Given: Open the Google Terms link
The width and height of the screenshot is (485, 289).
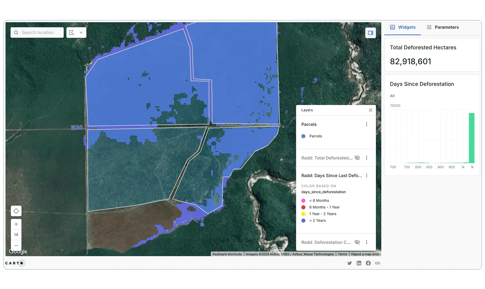Looking at the screenshot, I should point(342,254).
